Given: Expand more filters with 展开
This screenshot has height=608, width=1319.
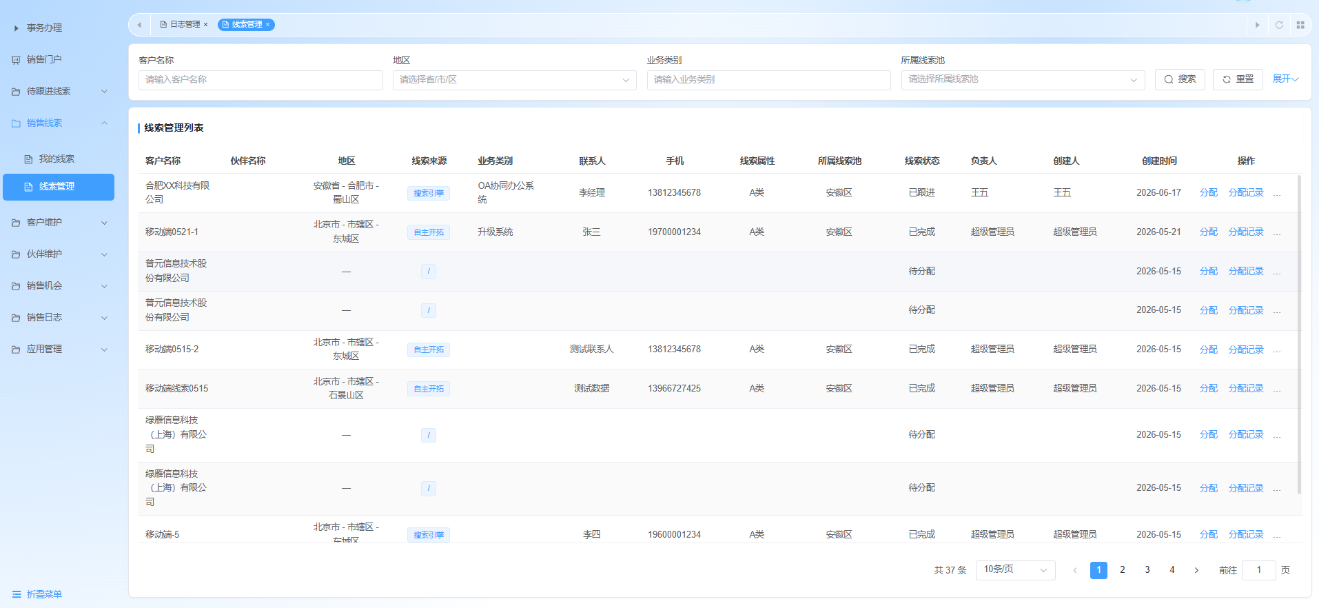Looking at the screenshot, I should [1285, 79].
